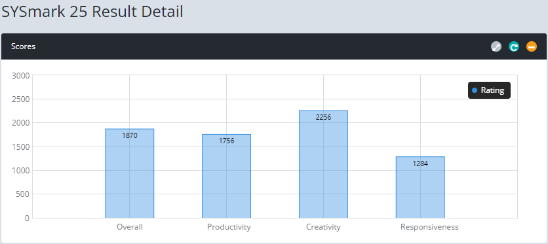Toggle the Rating legend entry

pyautogui.click(x=489, y=90)
